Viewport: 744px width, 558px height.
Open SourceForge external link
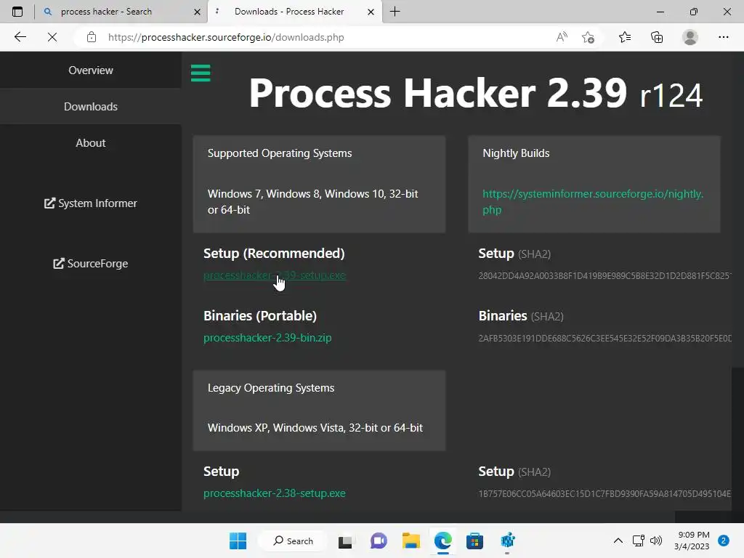pos(91,263)
